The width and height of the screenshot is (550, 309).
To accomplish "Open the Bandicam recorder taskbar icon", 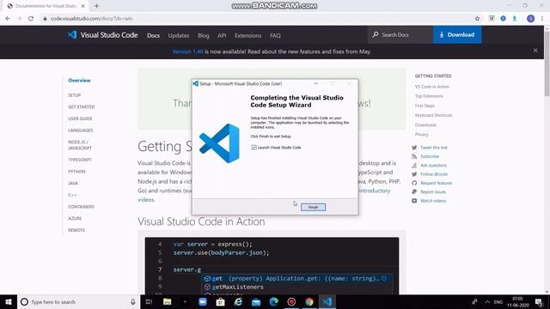I will (291, 301).
